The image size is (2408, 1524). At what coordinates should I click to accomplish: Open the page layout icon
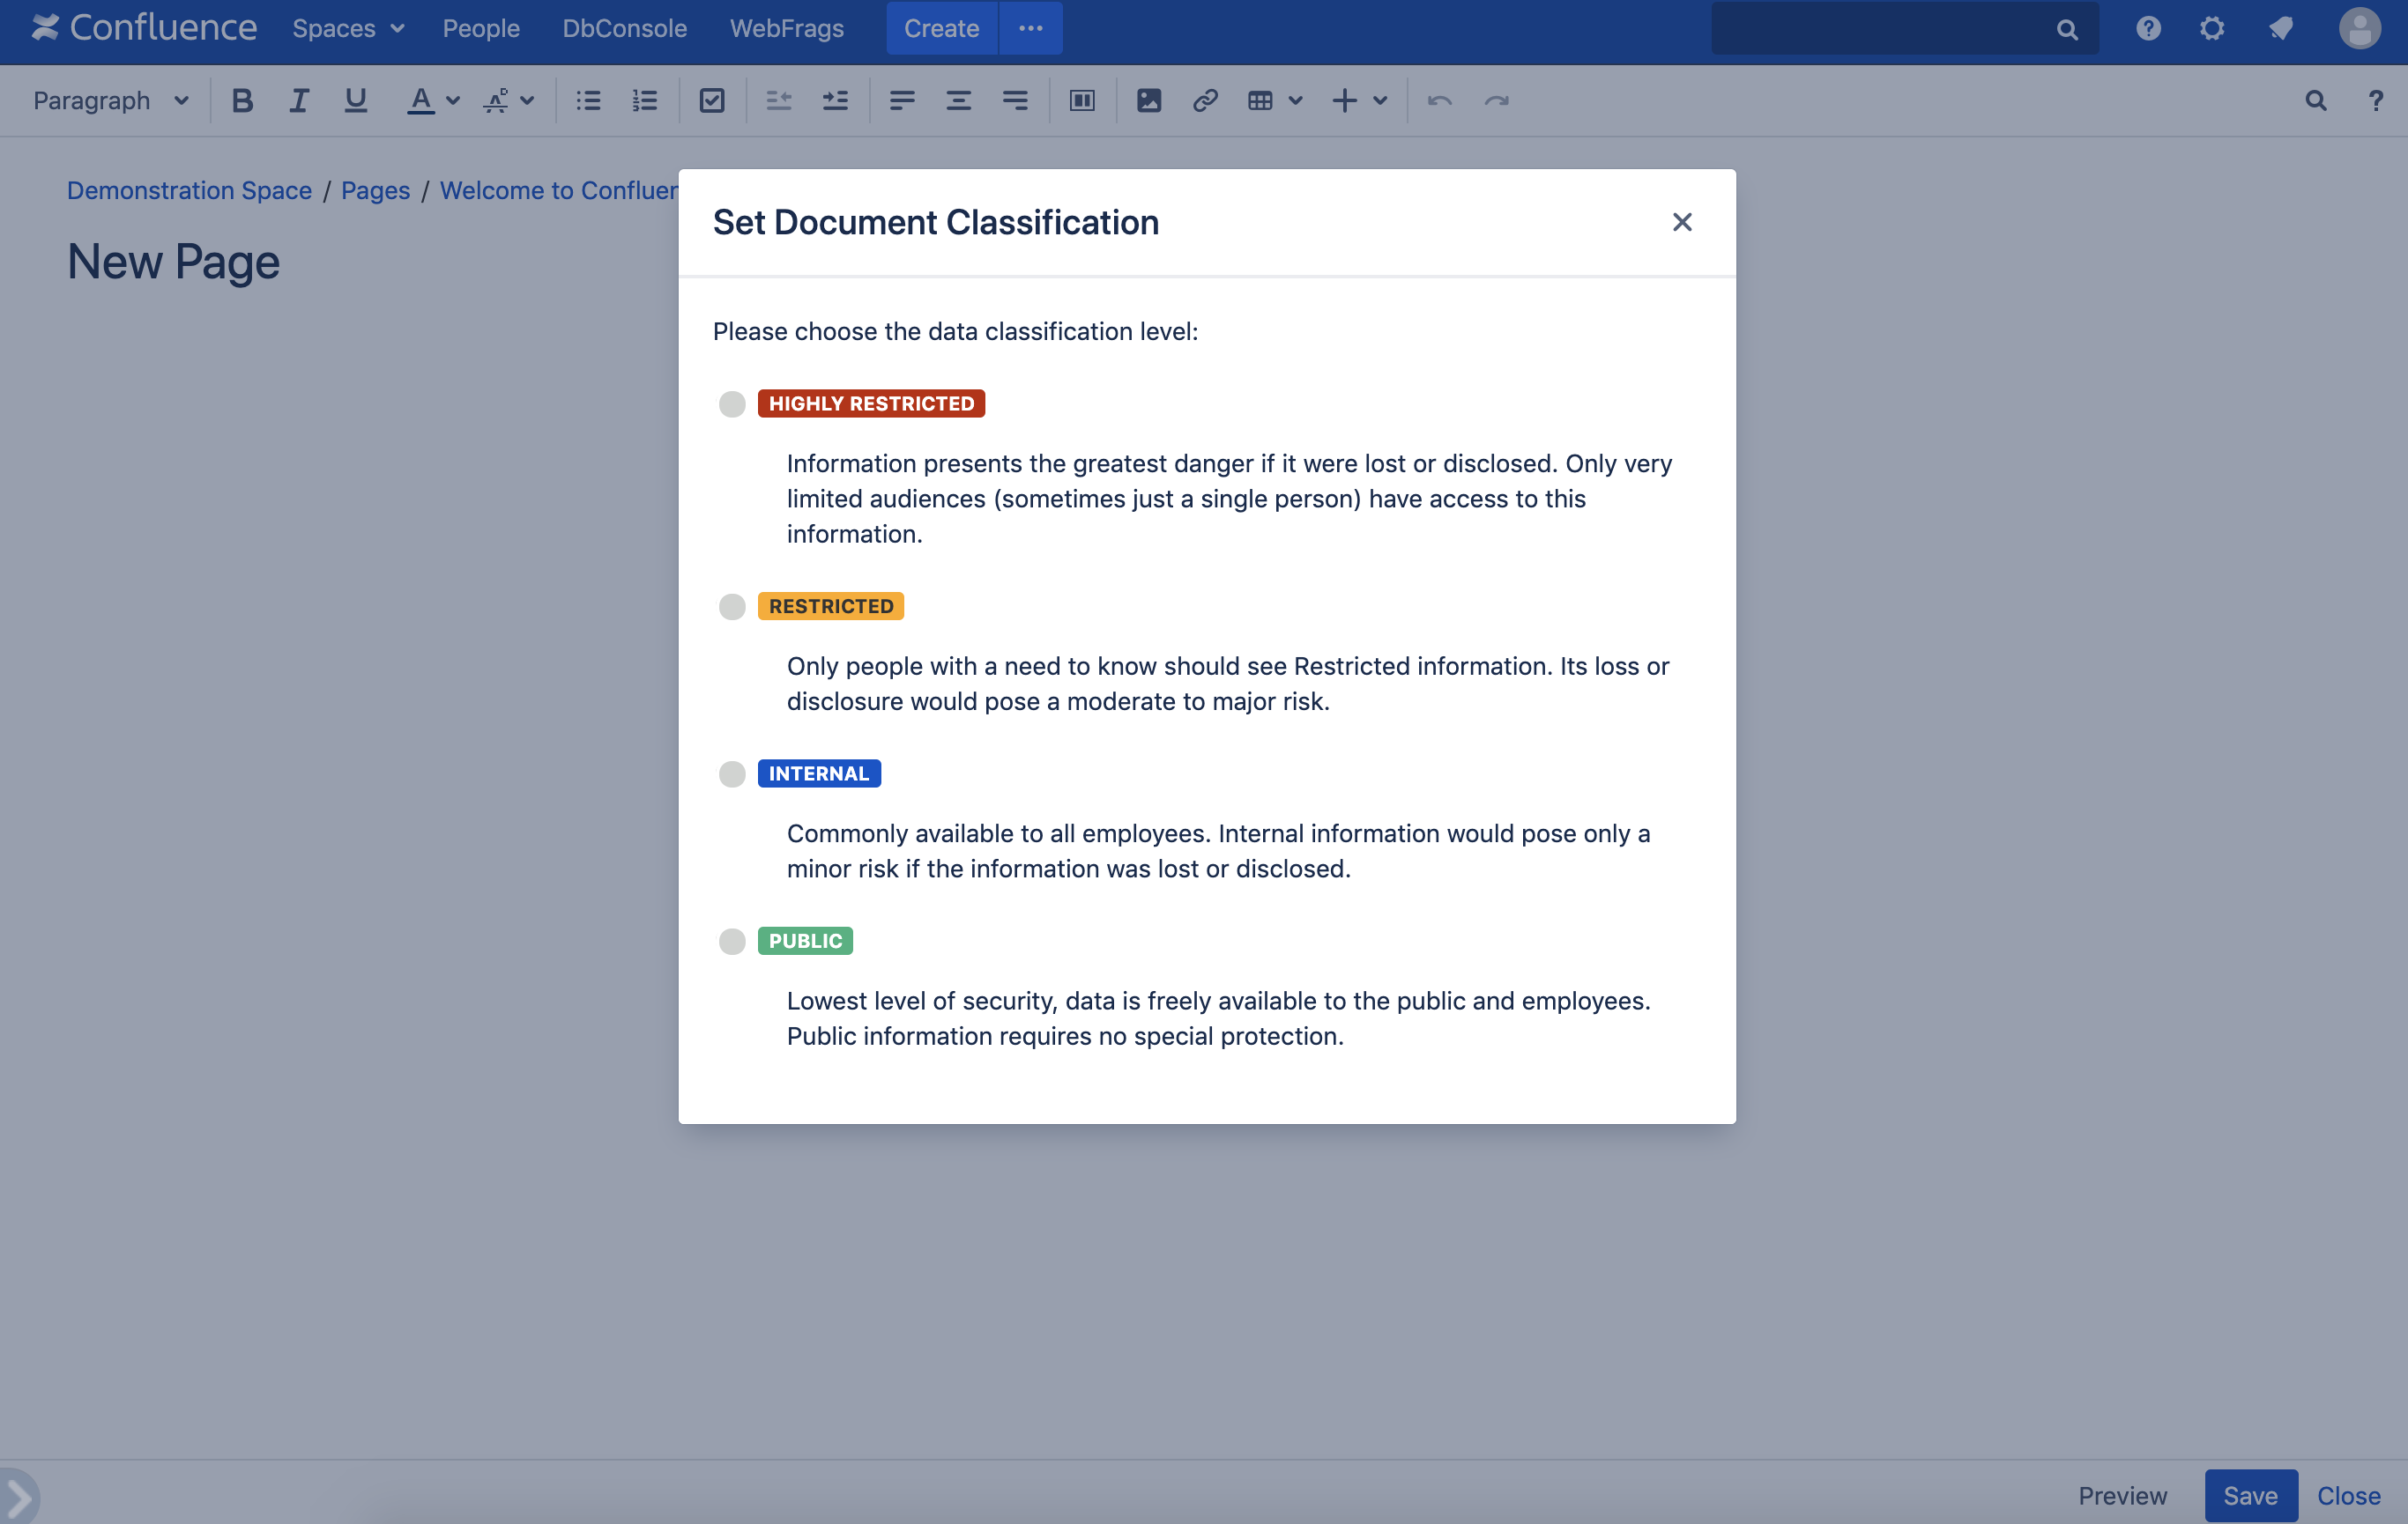point(1082,101)
